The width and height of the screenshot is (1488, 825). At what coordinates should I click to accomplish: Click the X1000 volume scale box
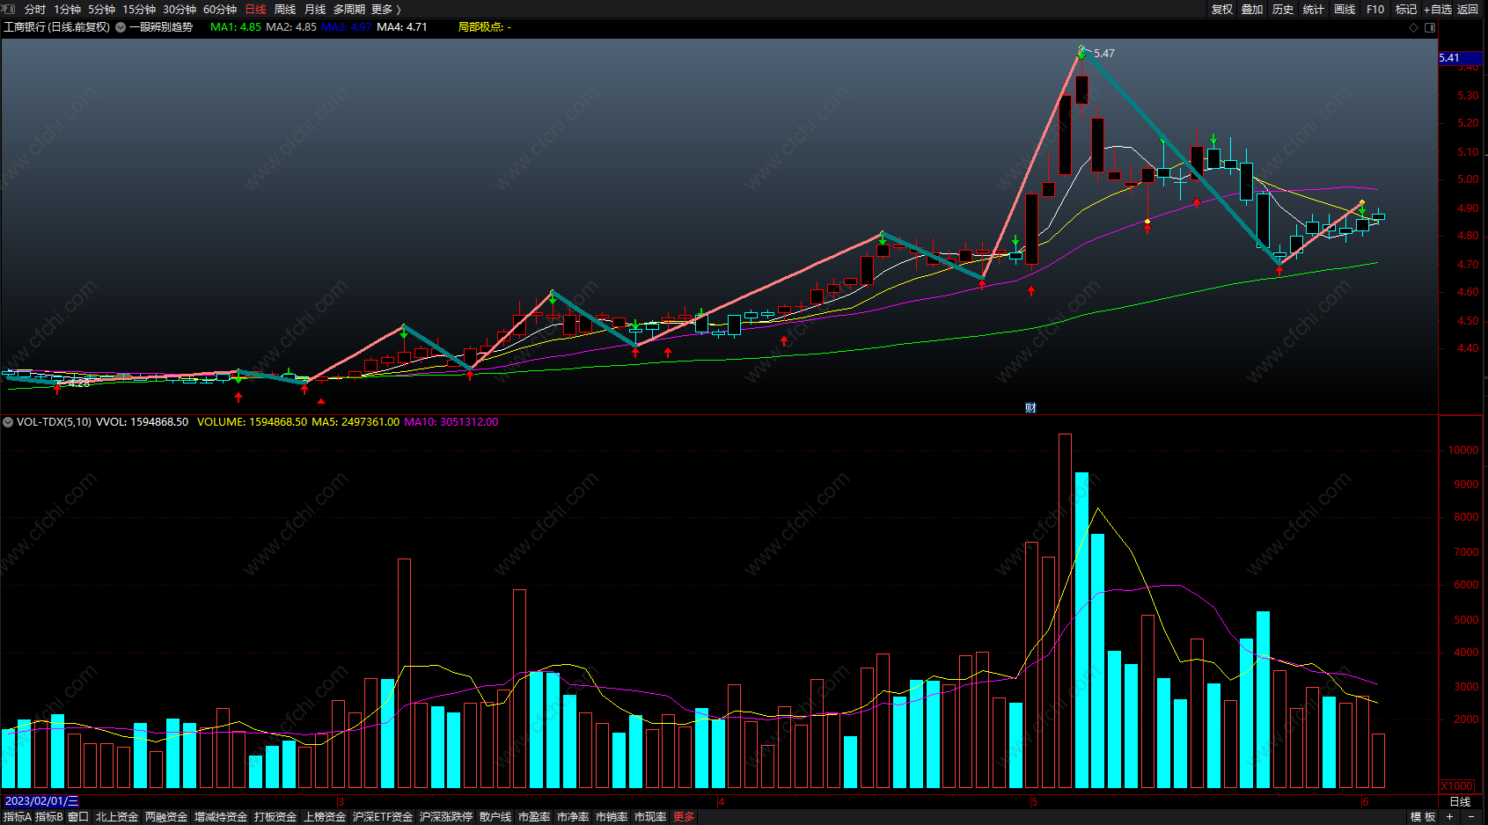tap(1457, 785)
